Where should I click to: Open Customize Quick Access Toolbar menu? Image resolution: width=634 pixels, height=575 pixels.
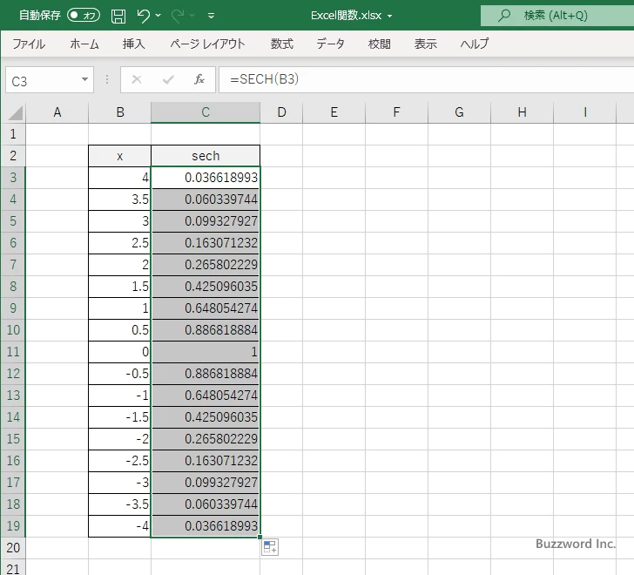[211, 16]
